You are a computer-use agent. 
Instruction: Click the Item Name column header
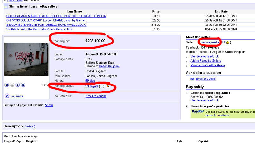(74, 11)
